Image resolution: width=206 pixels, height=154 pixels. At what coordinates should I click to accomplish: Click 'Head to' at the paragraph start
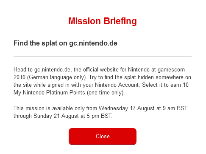coord(23,70)
